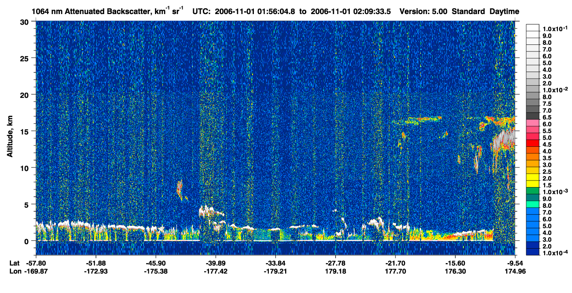Viewport: 572px width, 293px height.
Task: Click longitude value -177.42
Action: (216, 271)
